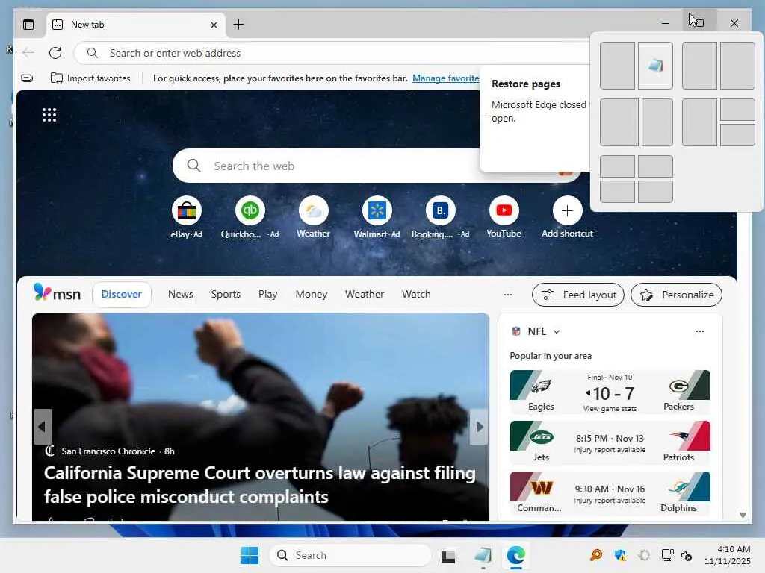Open the QuickBooks shortcut
The image size is (765, 573).
point(250,217)
